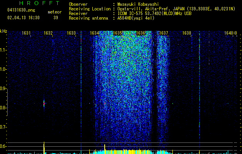
Task: Click the 1636 time axis label
Action: [x=141, y=33]
